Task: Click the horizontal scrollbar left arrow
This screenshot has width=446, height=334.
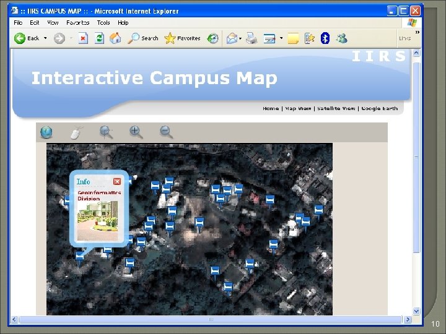Action: pyautogui.click(x=14, y=320)
